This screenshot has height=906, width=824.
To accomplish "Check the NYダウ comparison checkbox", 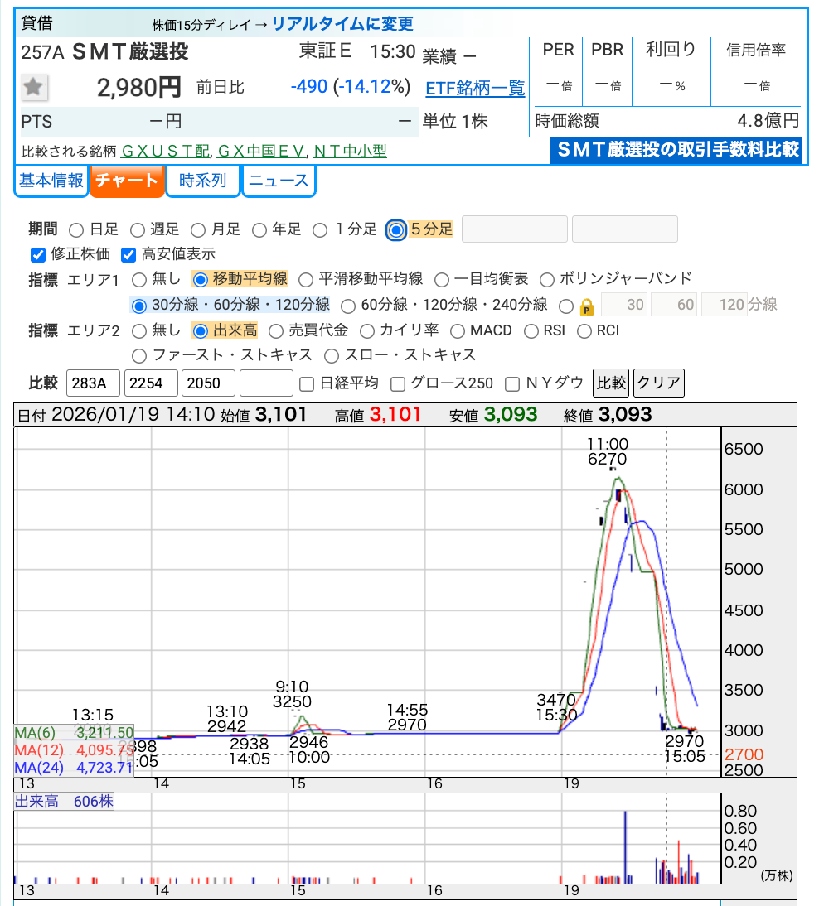I will pos(512,383).
